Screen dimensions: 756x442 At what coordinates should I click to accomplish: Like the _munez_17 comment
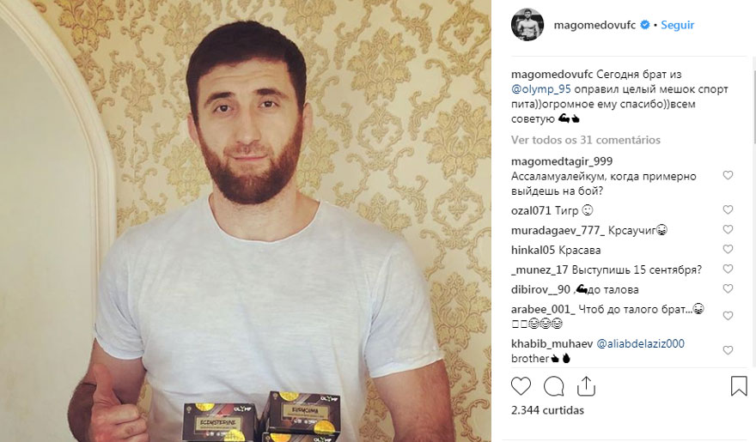click(x=728, y=269)
